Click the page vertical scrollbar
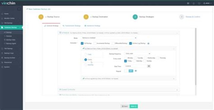Viewport: 214px width, 110px height. click(x=196, y=57)
